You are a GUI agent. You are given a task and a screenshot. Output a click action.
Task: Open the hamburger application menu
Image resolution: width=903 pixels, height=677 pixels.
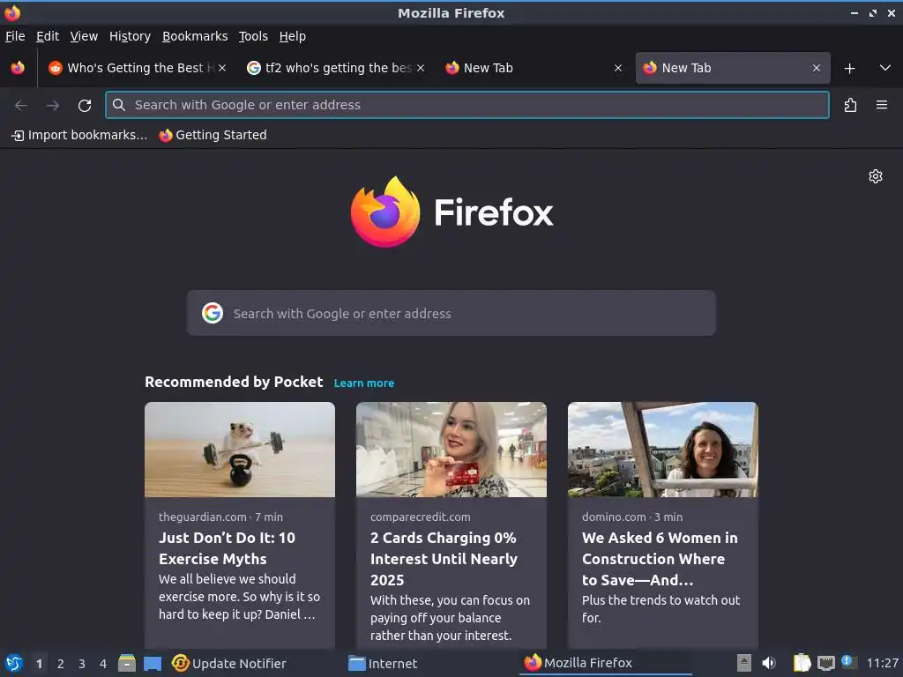click(x=882, y=106)
